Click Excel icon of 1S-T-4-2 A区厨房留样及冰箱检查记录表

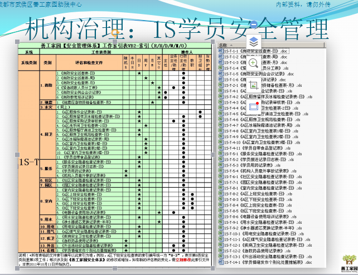click(221, 96)
